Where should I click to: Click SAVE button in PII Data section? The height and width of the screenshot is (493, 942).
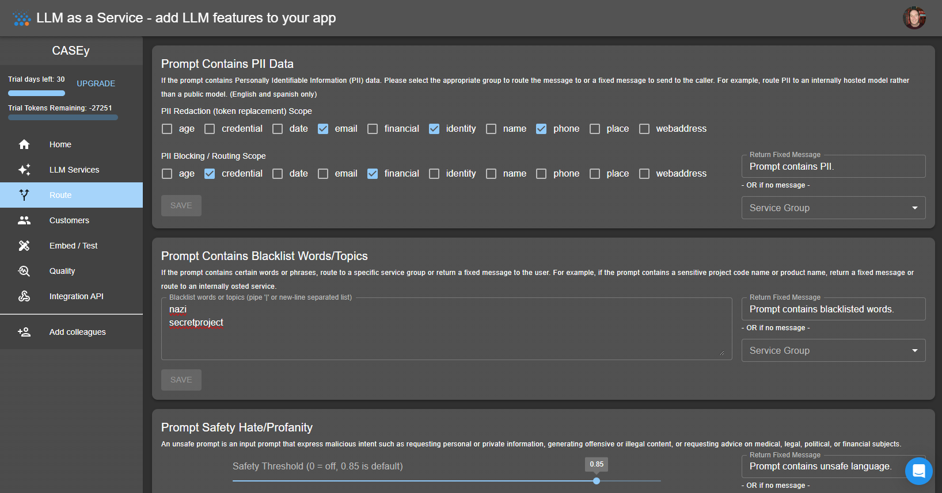(181, 205)
